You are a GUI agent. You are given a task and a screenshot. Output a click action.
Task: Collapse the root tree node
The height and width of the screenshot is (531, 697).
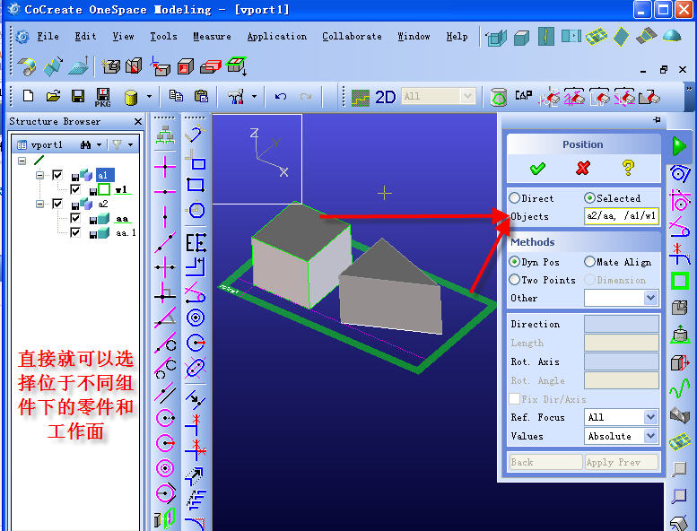point(22,161)
